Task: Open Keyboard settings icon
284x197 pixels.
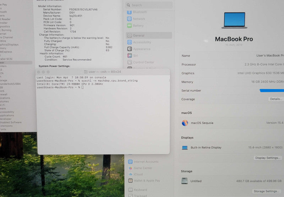Action: click(x=130, y=190)
